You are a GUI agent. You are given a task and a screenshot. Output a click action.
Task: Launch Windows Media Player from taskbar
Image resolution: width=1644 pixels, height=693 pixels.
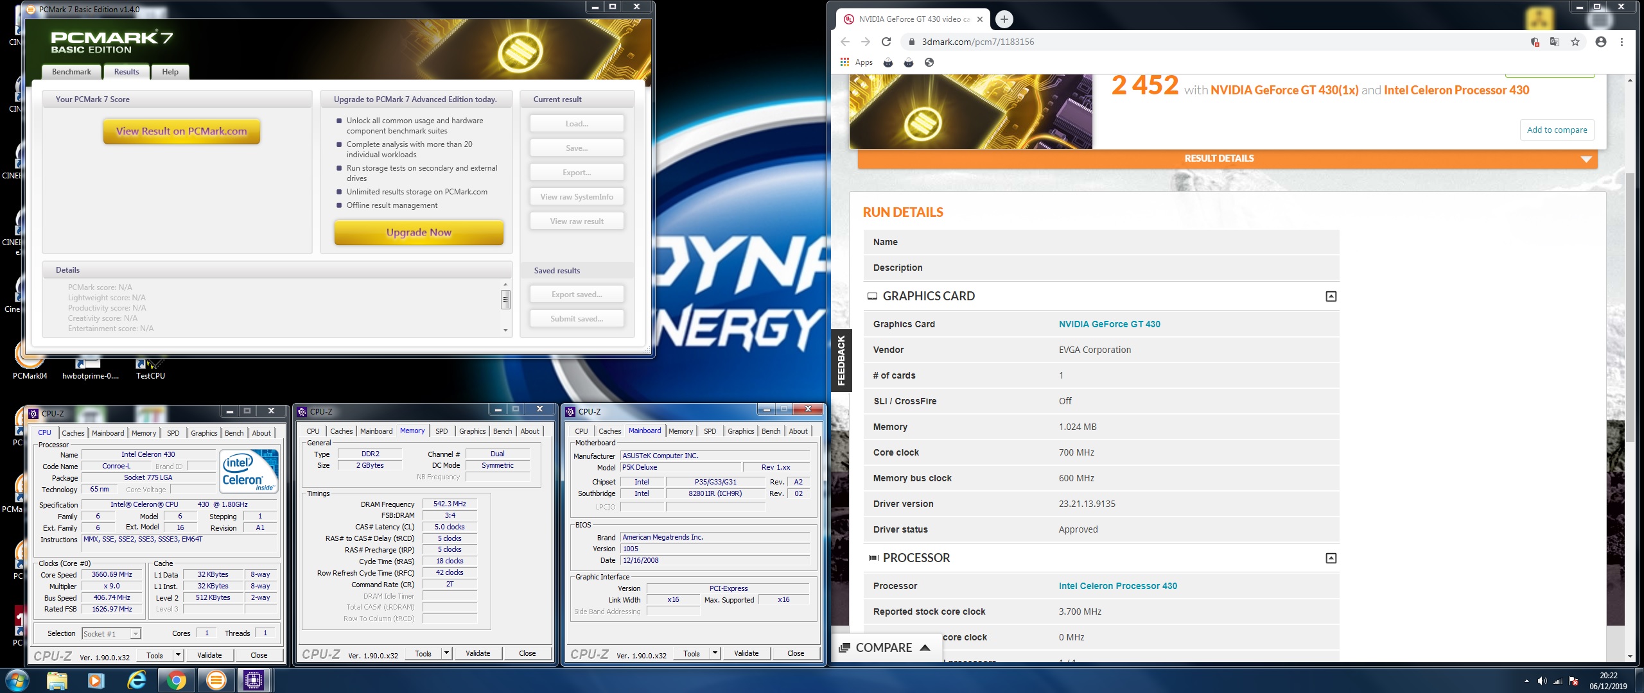pos(96,680)
